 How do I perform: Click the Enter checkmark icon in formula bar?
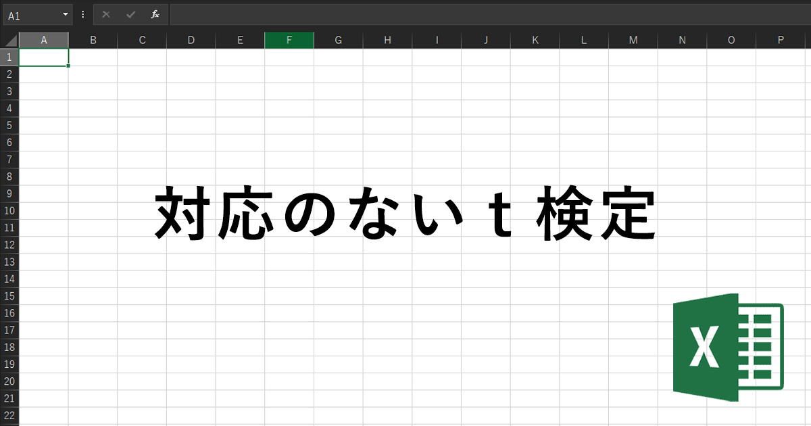130,14
